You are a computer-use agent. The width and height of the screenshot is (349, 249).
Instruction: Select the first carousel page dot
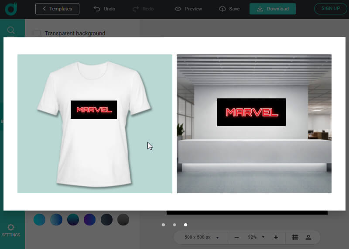pyautogui.click(x=163, y=225)
